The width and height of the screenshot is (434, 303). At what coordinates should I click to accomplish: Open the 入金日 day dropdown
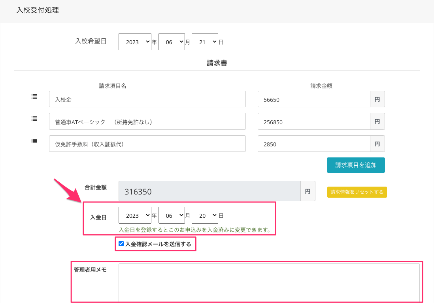[x=205, y=215]
